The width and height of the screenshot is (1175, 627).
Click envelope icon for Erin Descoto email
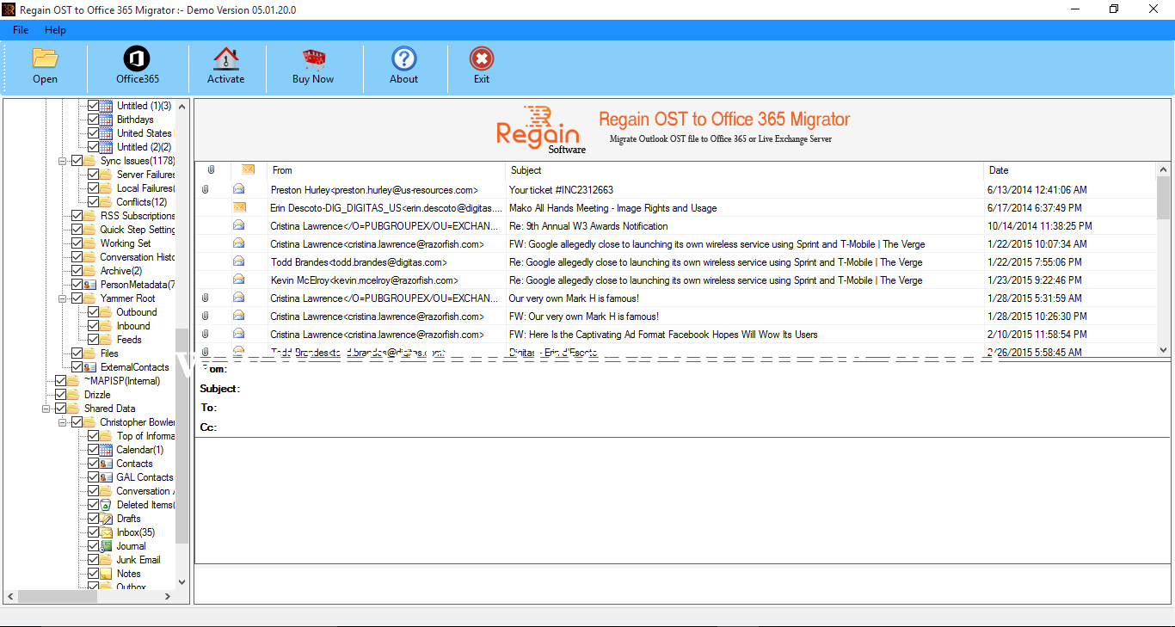coord(239,208)
